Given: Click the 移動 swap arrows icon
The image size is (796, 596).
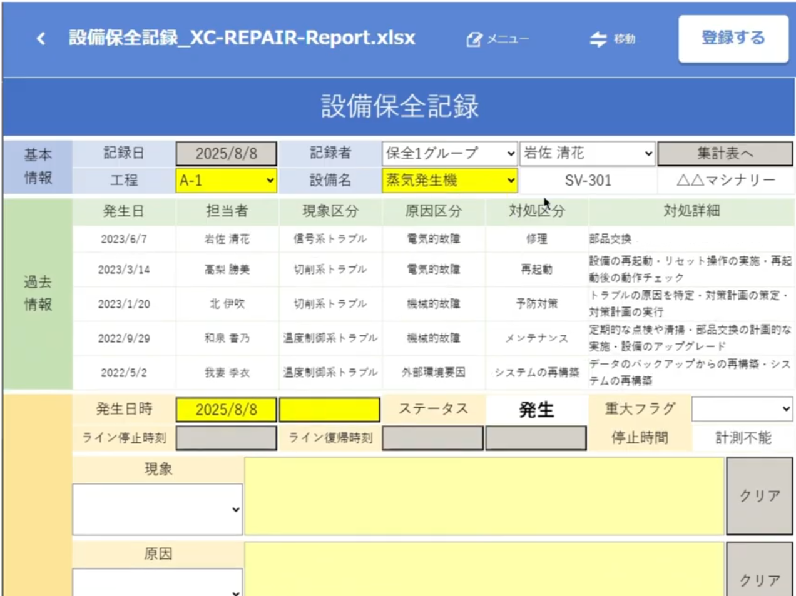Looking at the screenshot, I should coord(598,39).
